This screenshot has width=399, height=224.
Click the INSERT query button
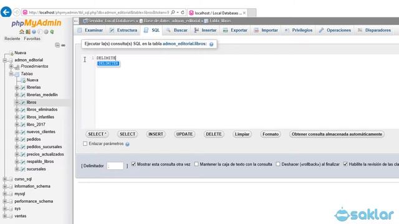[156, 134]
